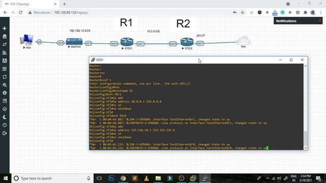Open the Action Center notification icon
The image size is (326, 183).
pos(318,178)
